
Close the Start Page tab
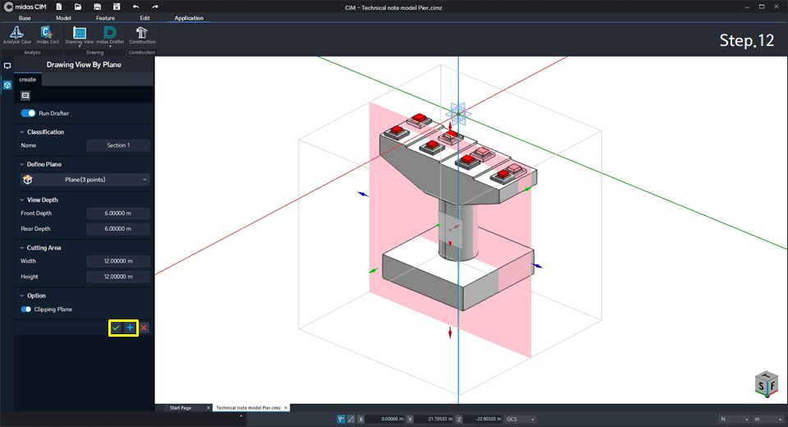(x=208, y=408)
